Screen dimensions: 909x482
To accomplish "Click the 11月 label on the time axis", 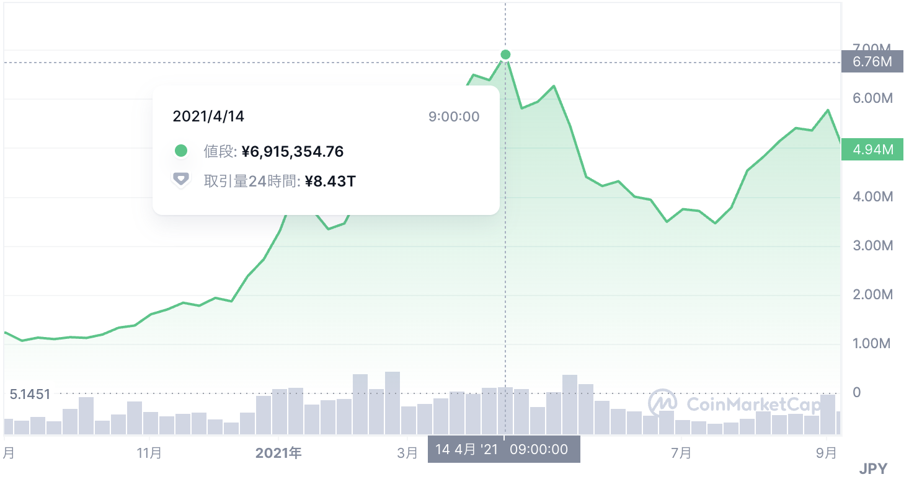I will 149,453.
